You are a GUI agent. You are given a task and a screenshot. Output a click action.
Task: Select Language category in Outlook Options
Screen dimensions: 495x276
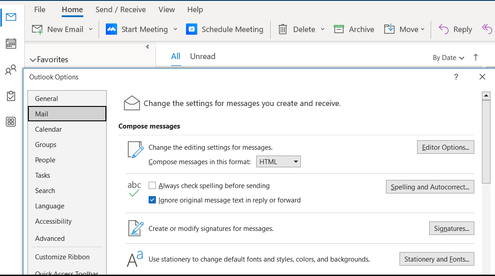point(67,206)
